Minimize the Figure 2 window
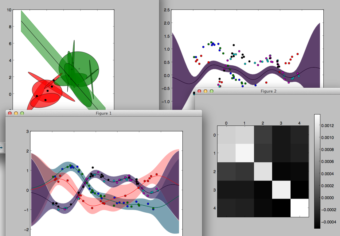This screenshot has width=340, height=236. (205, 91)
